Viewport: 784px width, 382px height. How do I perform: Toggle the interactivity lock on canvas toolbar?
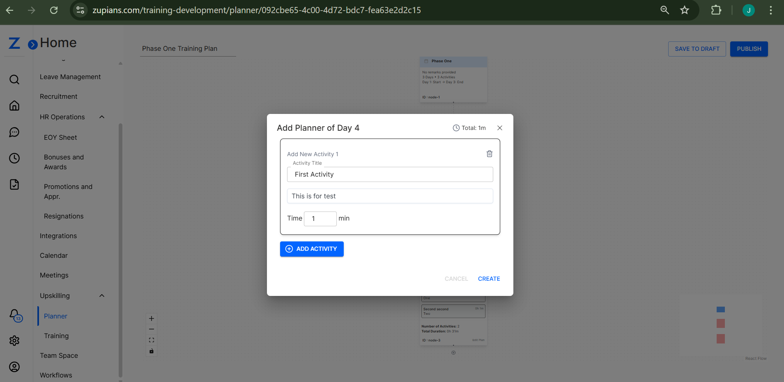point(151,351)
